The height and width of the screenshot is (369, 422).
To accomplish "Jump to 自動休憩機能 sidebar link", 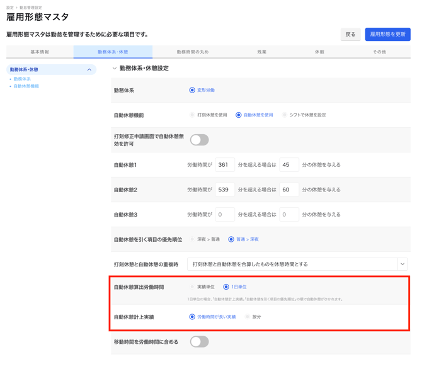I will (x=26, y=86).
